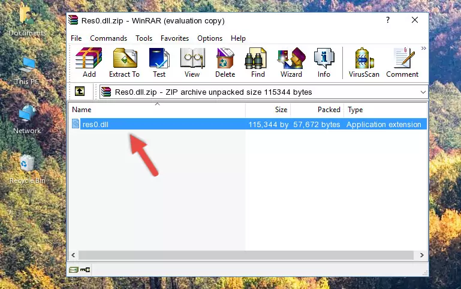Add a Comment to the archive
461x289 pixels.
402,62
